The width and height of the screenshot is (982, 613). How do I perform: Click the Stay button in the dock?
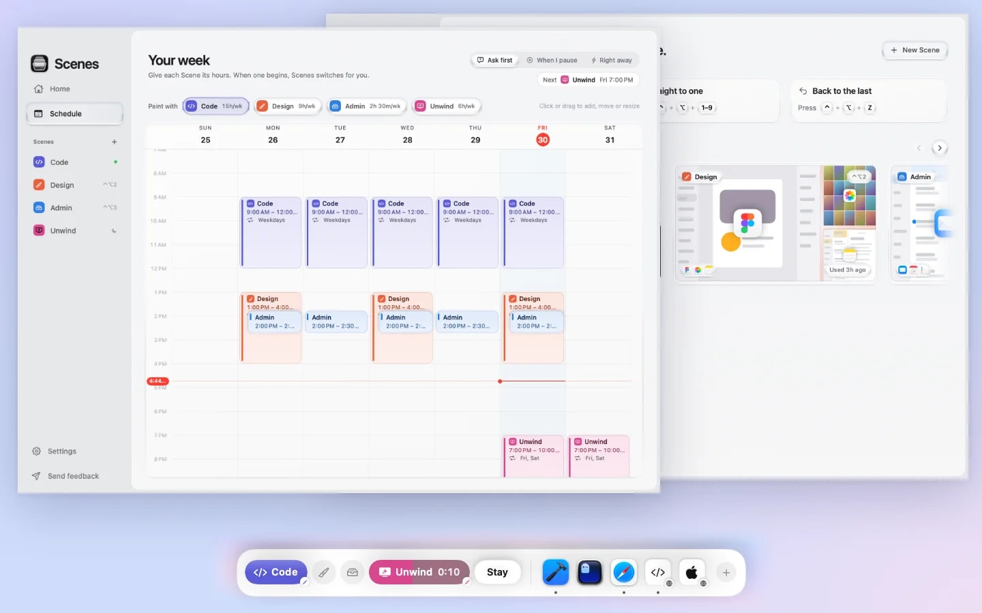coord(497,572)
